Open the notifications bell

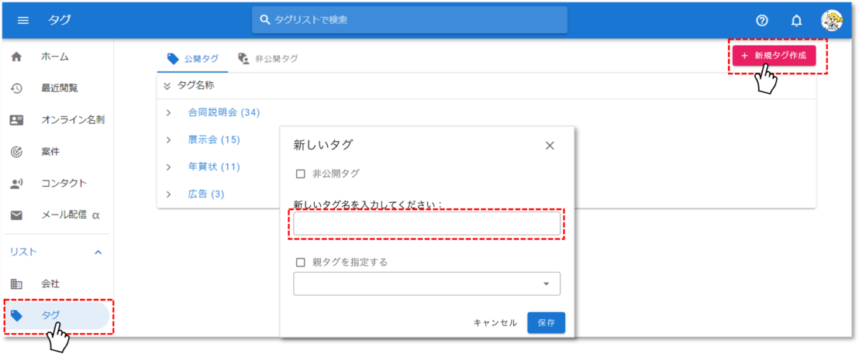coord(796,21)
